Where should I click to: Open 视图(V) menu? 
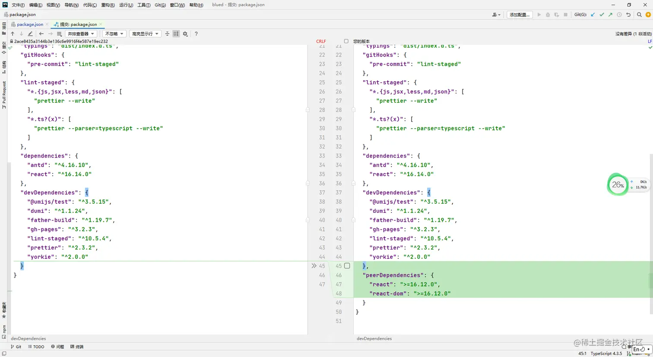[x=53, y=5]
